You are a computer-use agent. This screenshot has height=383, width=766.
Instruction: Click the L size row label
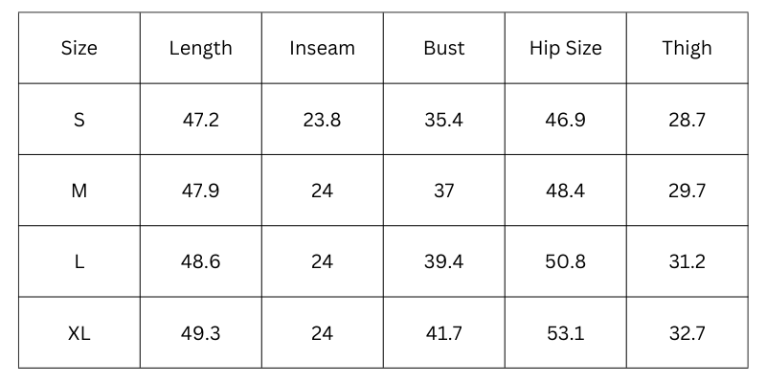click(79, 261)
